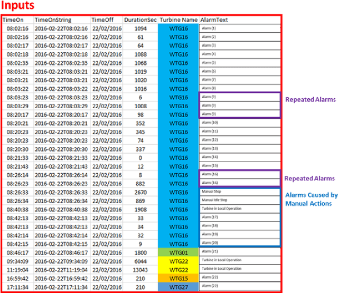
Task: Click the TimeOn cell 08:26:14
Action: (x=17, y=175)
